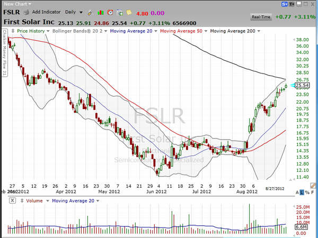This screenshot has height=238, width=318.
Task: Click the scale arrow beside 25.0M
Action: pyautogui.click(x=294, y=207)
